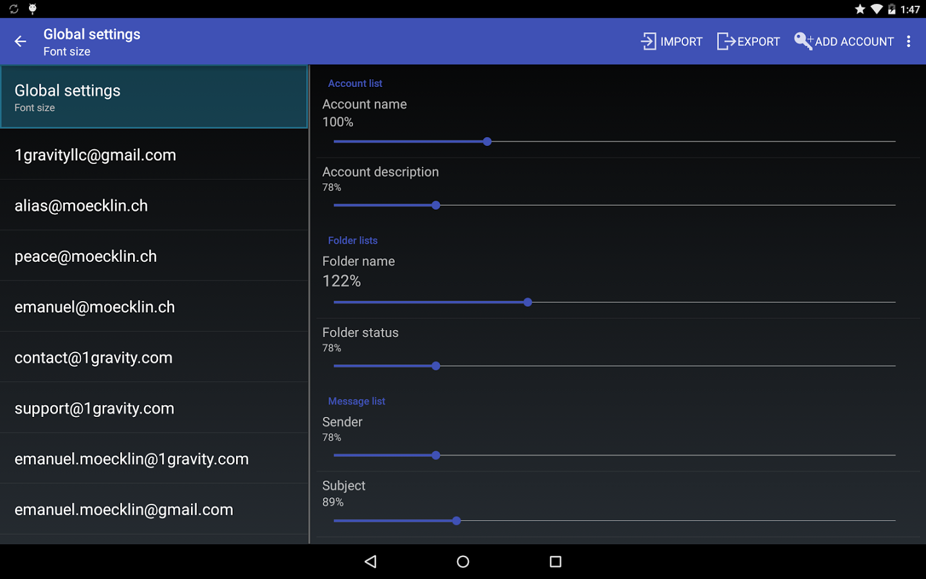The height and width of the screenshot is (579, 926).
Task: Click the ADD ACCOUNT text label
Action: (x=855, y=42)
